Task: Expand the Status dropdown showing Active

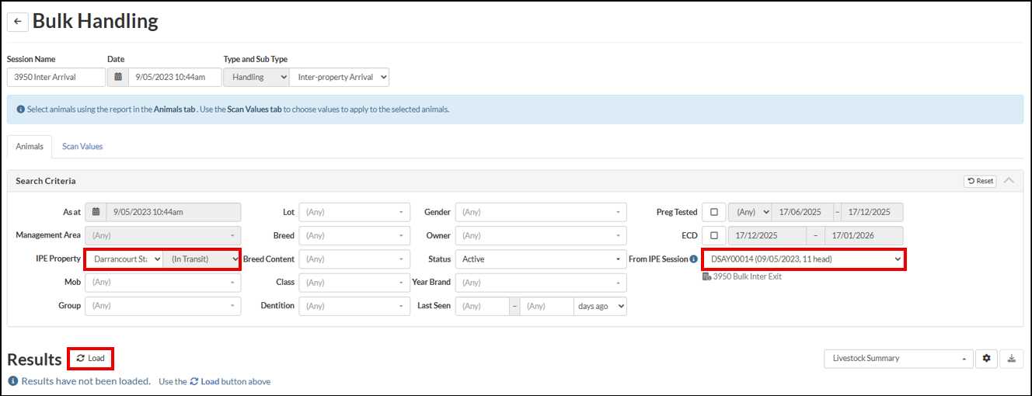Action: pos(541,259)
